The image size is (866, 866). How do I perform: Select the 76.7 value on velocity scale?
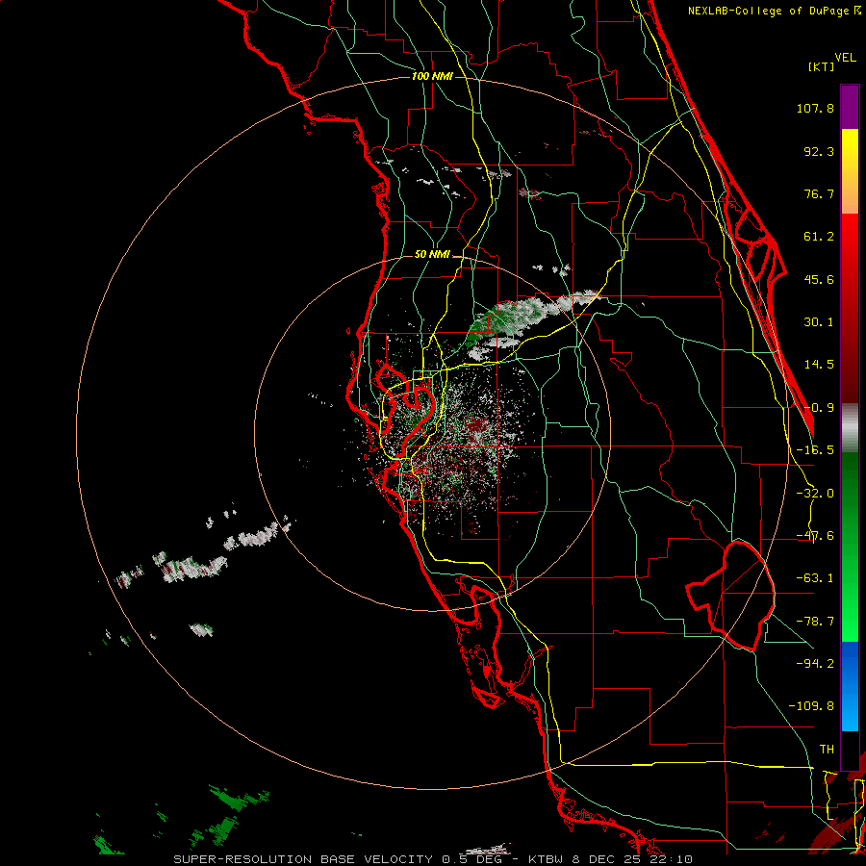point(819,193)
